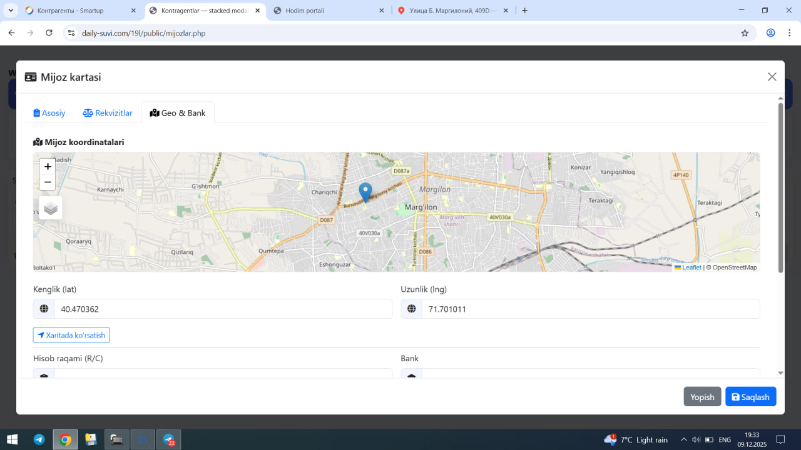Save the customer card with Saqlash
This screenshot has width=801, height=450.
(x=750, y=397)
